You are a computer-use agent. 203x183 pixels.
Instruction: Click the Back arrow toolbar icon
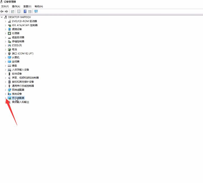tap(2, 12)
